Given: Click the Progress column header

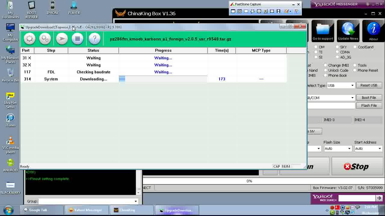Looking at the screenshot, I should [x=163, y=50].
